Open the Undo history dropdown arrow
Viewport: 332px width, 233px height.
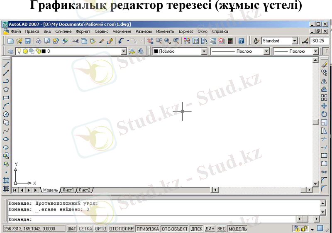pos(128,41)
